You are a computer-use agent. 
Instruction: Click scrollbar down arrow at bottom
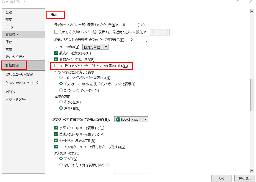[252, 171]
